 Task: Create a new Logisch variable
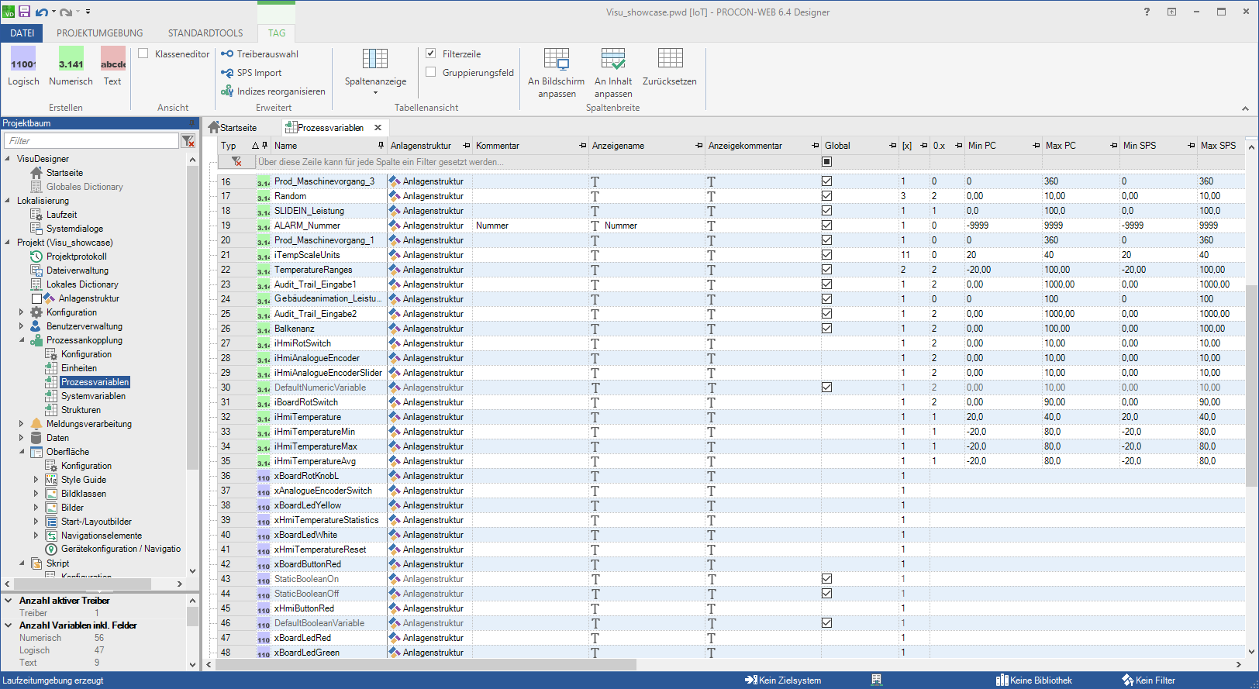23,66
